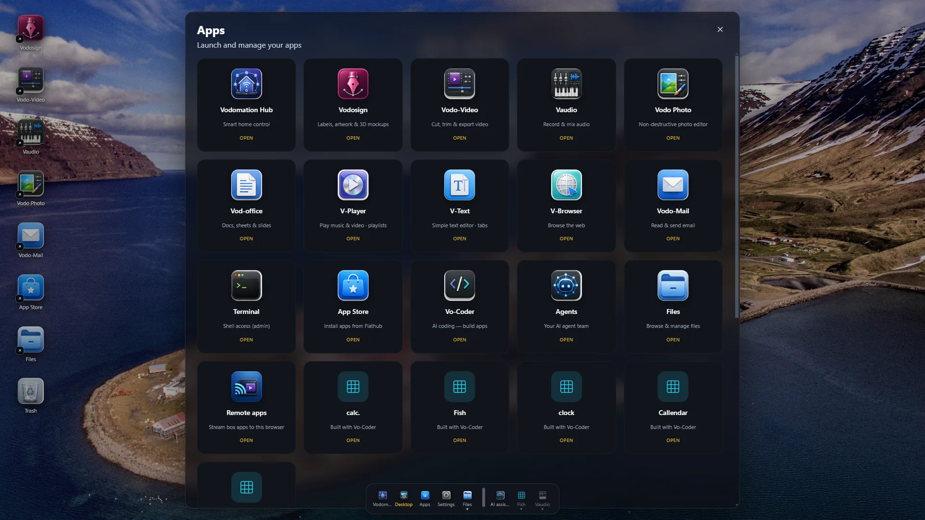Viewport: 925px width, 520px height.
Task: Open the Vodo-Mail envelope icon in Apps
Action: click(x=673, y=185)
